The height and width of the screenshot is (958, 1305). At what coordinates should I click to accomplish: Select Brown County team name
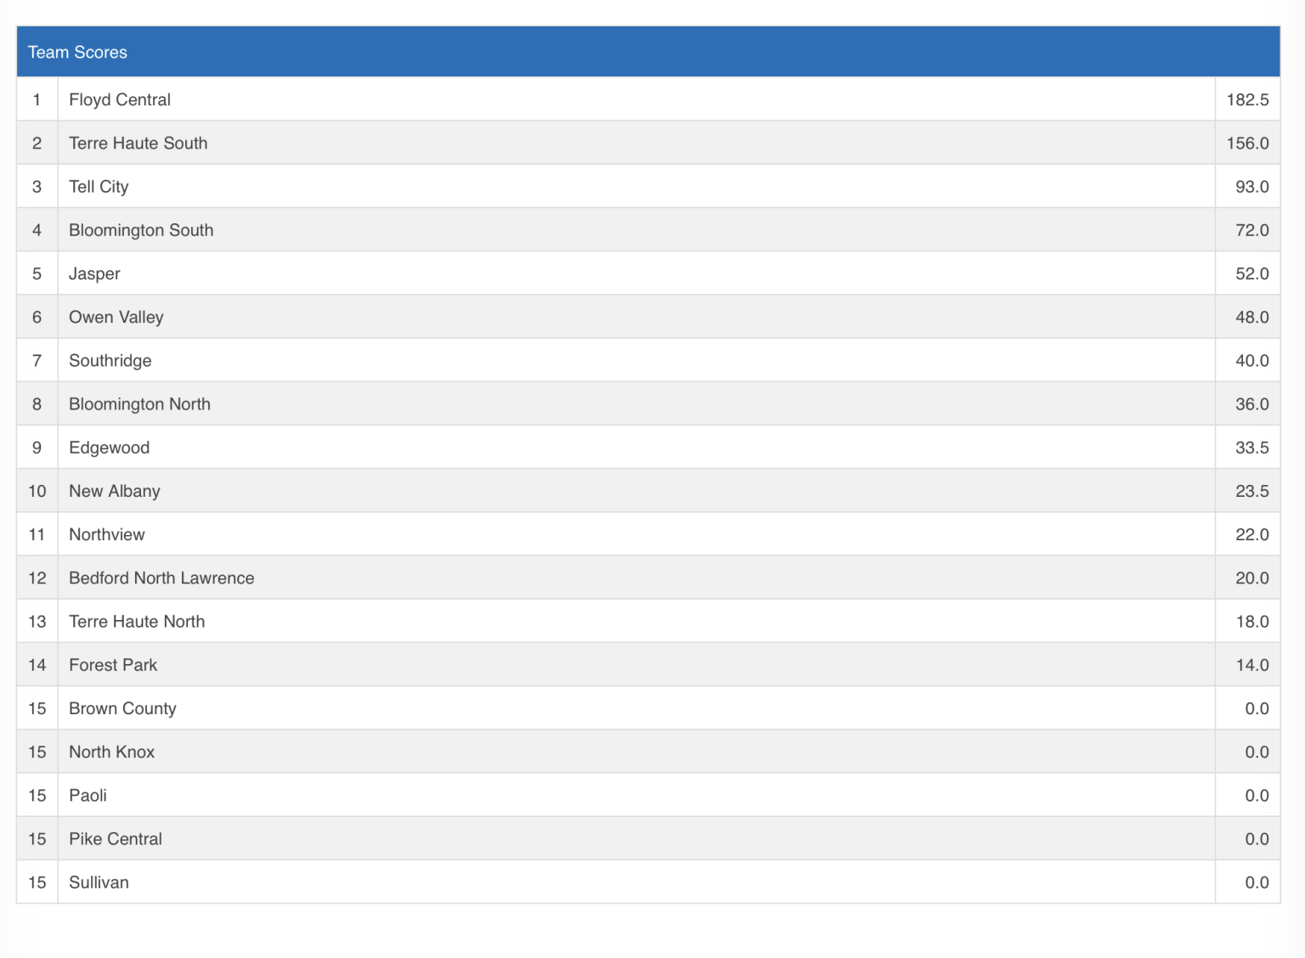pos(122,708)
